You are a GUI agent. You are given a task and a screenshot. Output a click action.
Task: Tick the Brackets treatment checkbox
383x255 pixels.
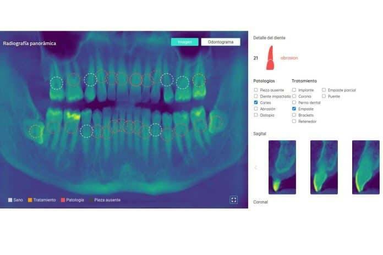click(x=294, y=115)
